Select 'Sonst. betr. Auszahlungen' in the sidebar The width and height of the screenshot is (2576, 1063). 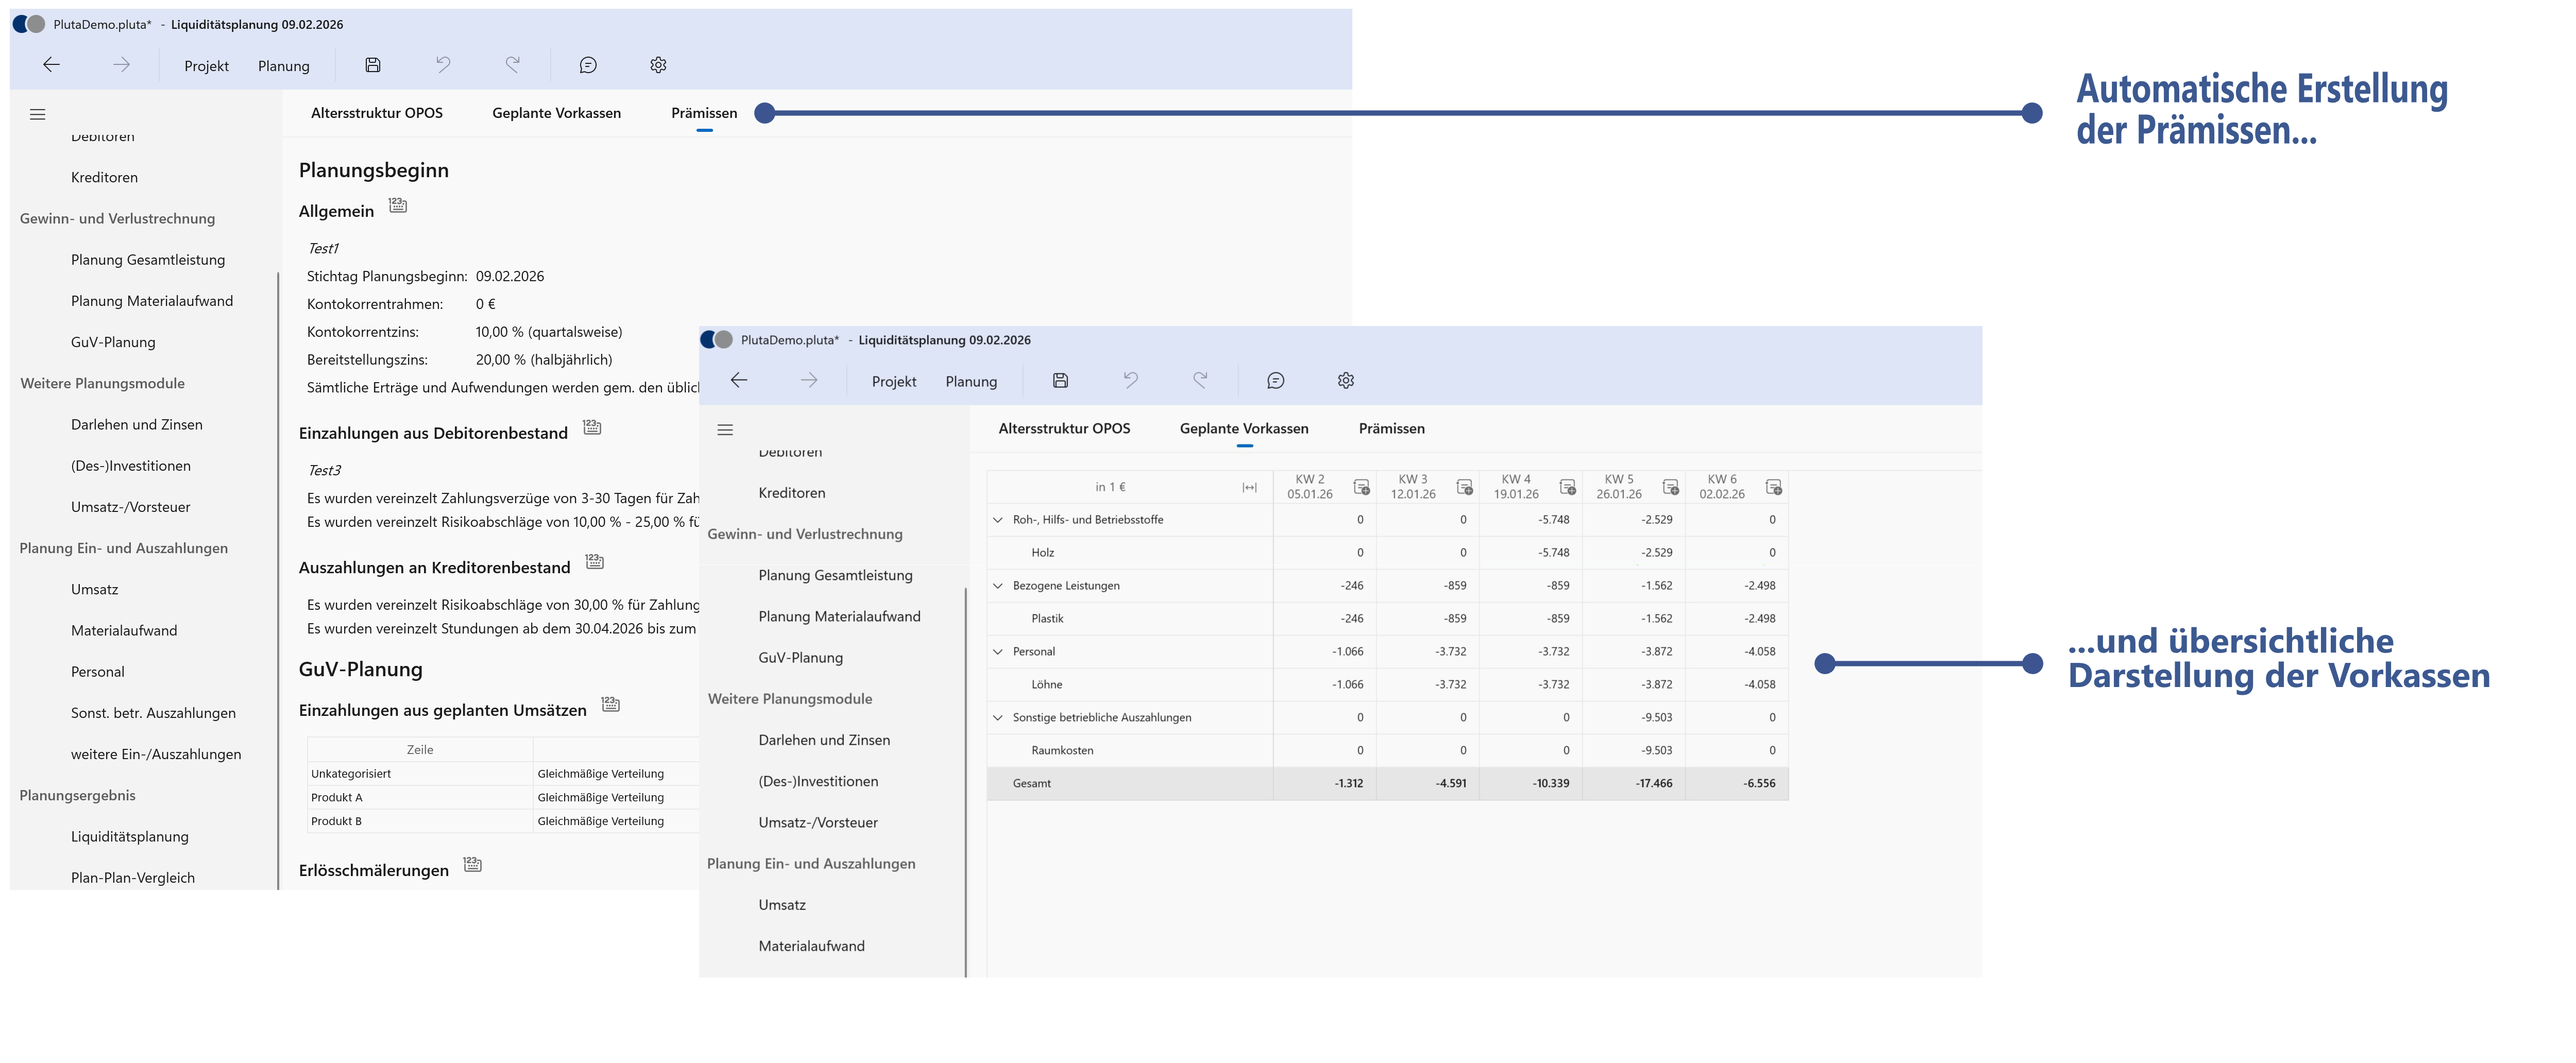153,713
